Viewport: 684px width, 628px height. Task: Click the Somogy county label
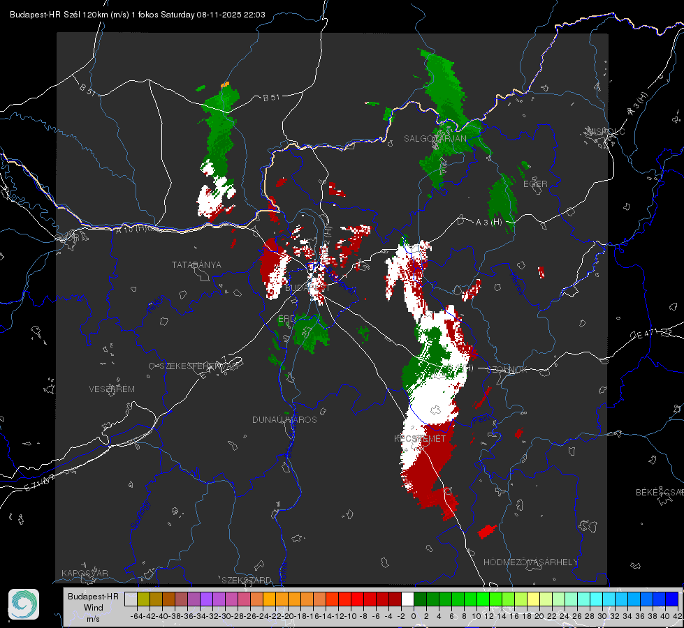(x=140, y=515)
